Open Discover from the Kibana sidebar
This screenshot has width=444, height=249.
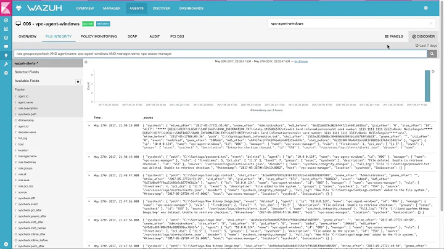6,20
